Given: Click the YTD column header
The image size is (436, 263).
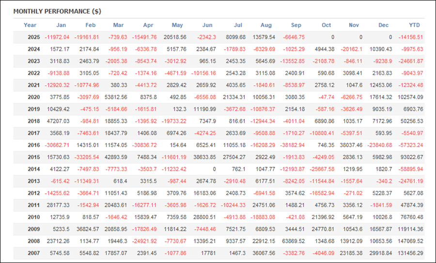Looking at the screenshot, I should click(x=415, y=25).
